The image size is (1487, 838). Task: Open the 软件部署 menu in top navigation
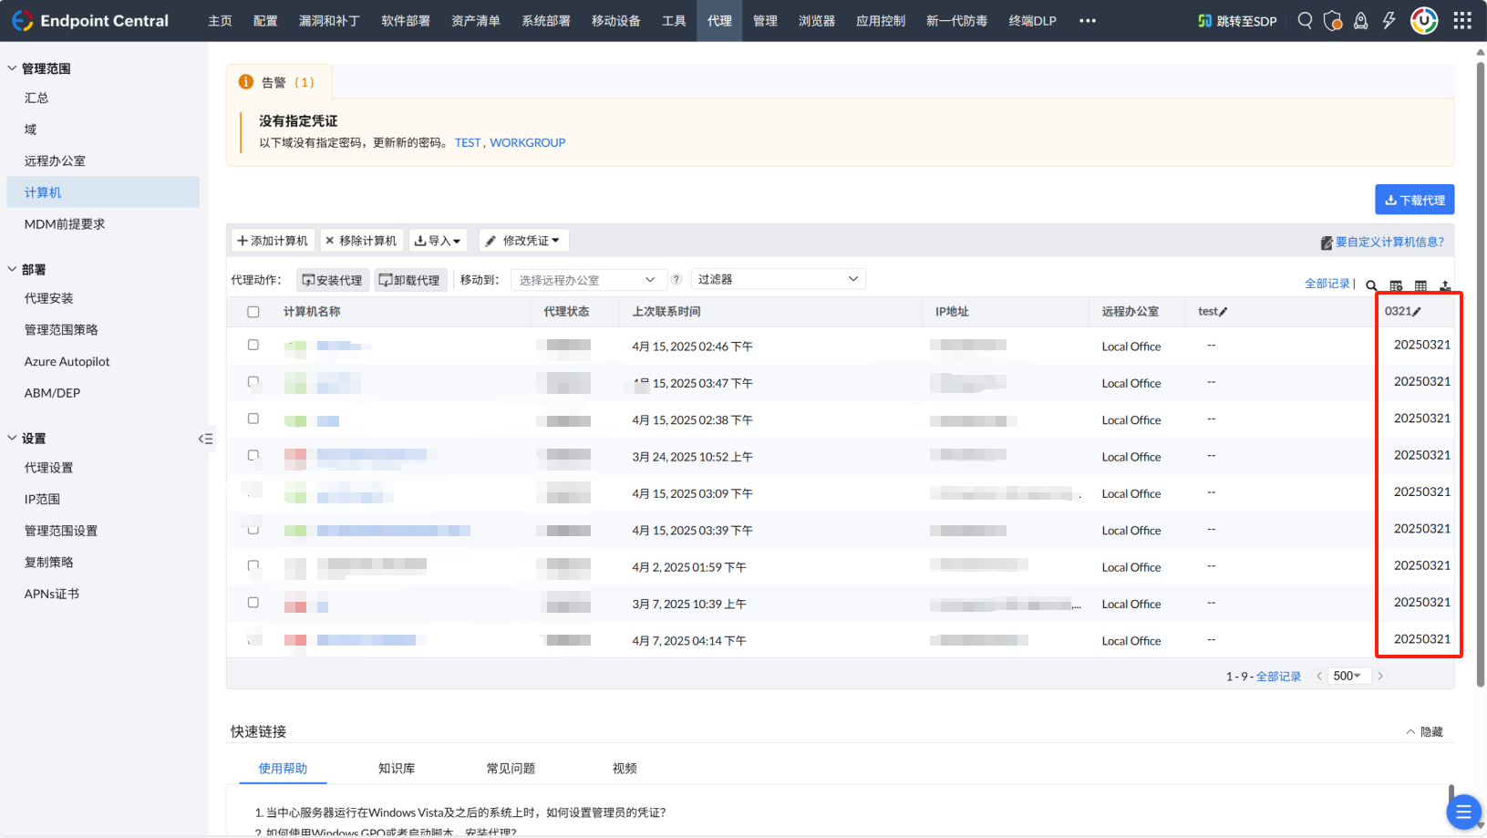[405, 20]
